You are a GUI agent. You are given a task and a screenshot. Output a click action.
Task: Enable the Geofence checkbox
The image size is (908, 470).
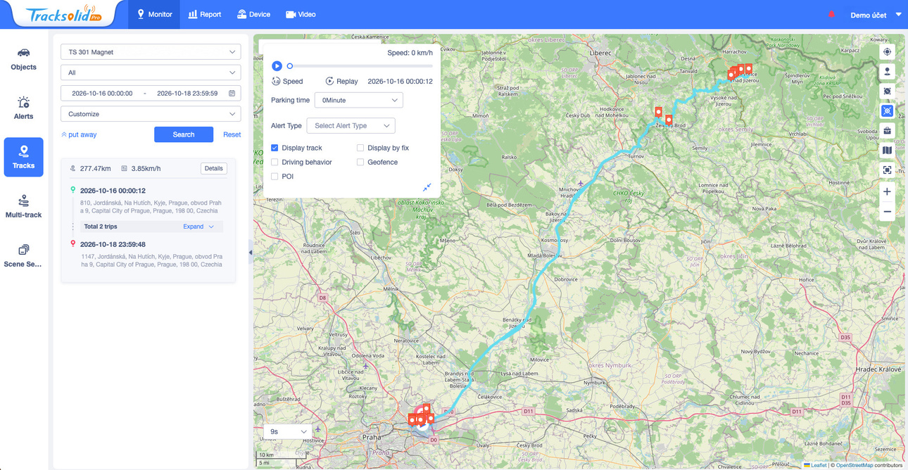[x=360, y=162]
